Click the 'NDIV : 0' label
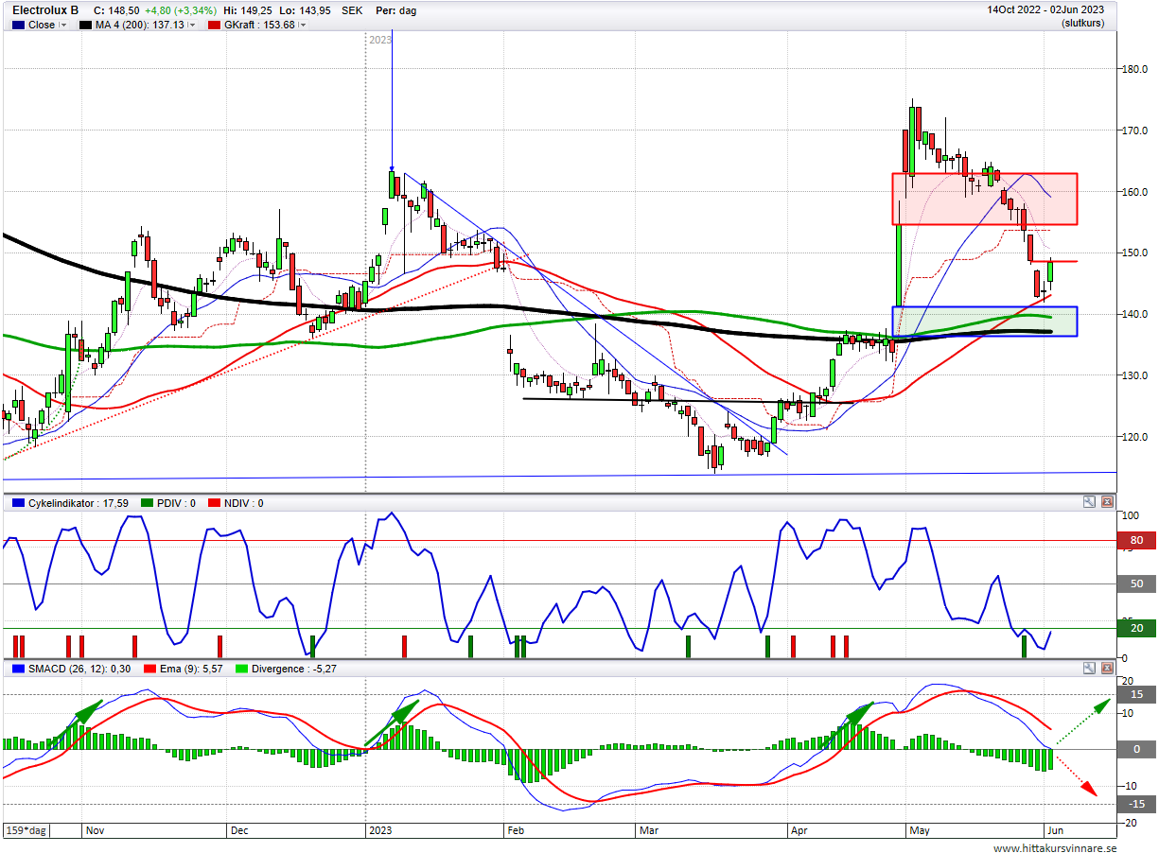The width and height of the screenshot is (1159, 853). 244,503
